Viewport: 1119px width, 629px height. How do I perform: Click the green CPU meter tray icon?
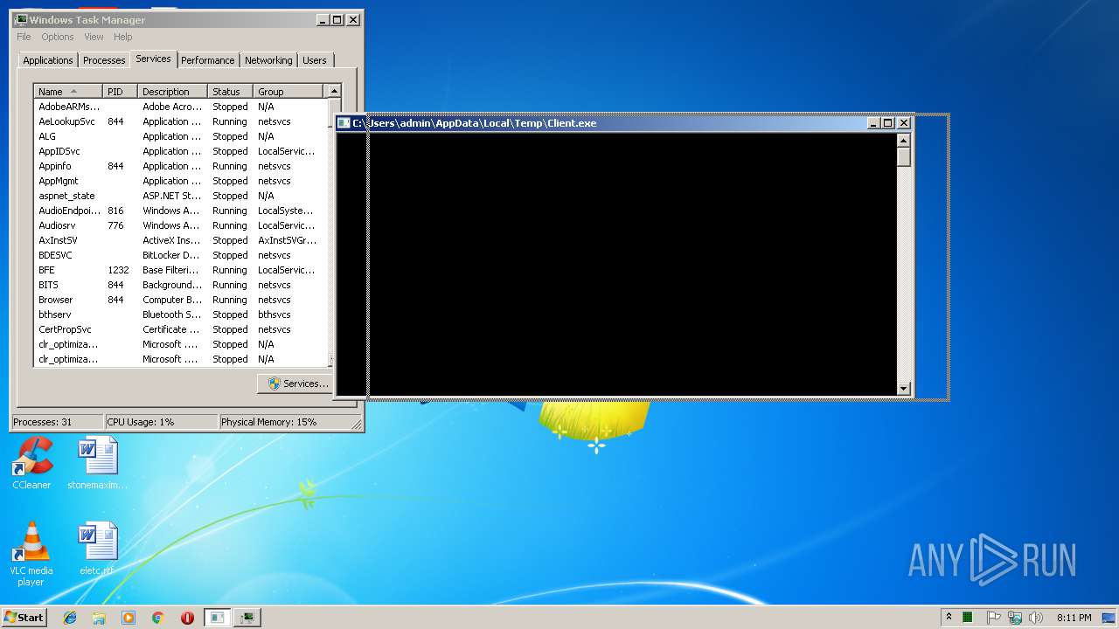pos(968,618)
